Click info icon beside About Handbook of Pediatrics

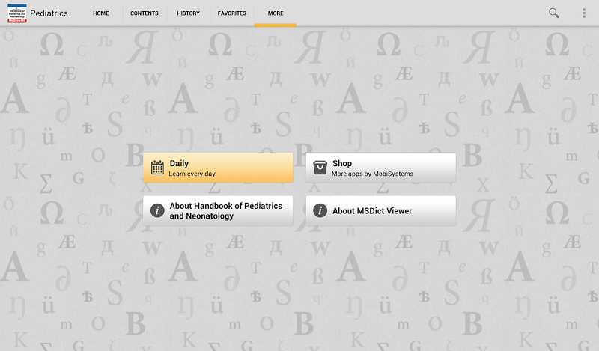pos(157,210)
